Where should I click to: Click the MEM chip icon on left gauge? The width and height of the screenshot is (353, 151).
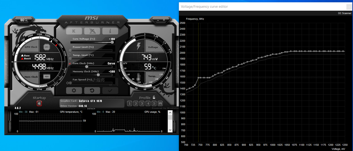click(x=47, y=77)
